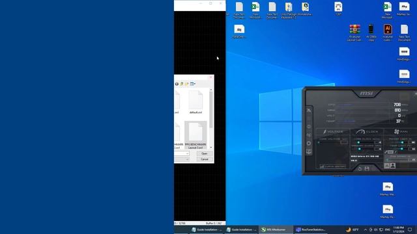This screenshot has height=234, width=417.
Task: Select the FPS BENCHMARK Layout 3.ovl file
Action: pyautogui.click(x=195, y=135)
